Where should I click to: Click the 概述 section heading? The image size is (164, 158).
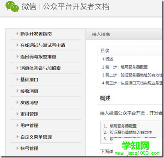point(105,98)
